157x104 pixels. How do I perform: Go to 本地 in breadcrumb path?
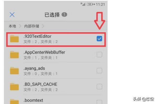[x=12, y=26]
